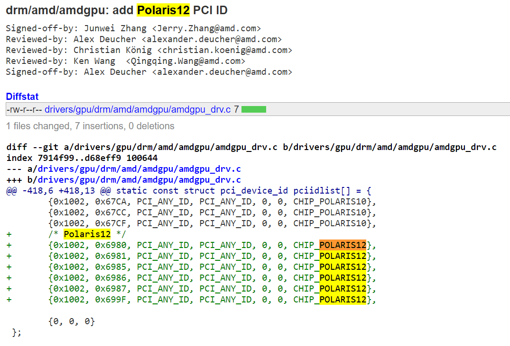Click highlighted Polaris12 in the commit title
Viewport: 510px width, 346px height.
163,10
